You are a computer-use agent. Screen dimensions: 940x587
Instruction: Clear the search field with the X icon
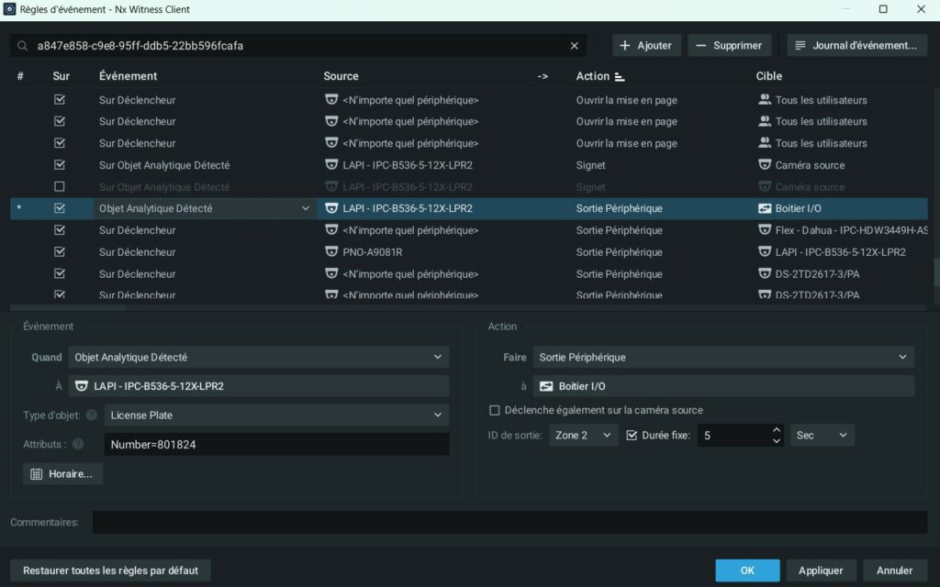575,46
